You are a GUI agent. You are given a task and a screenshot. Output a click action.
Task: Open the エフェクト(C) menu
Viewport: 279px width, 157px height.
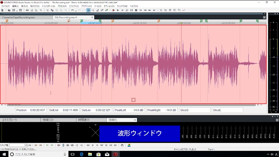coord(74,6)
